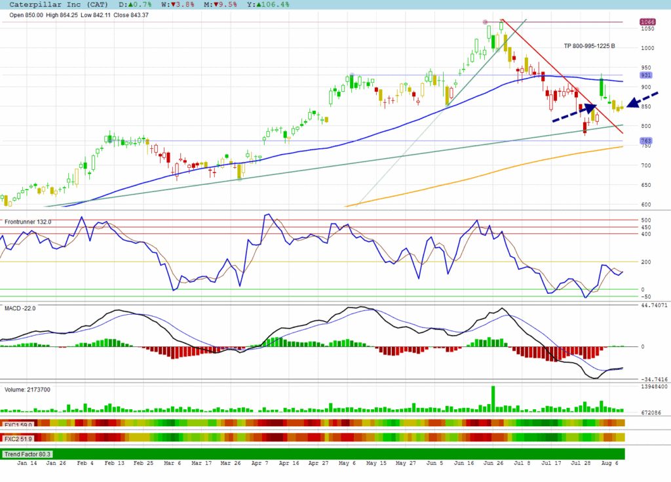This screenshot has height=482, width=671.
Task: Click the Mar 6 date label
Action: [x=172, y=463]
